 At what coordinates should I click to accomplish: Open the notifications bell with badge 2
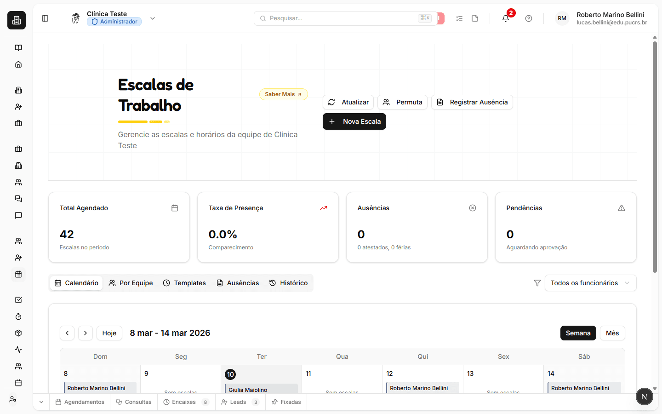505,18
